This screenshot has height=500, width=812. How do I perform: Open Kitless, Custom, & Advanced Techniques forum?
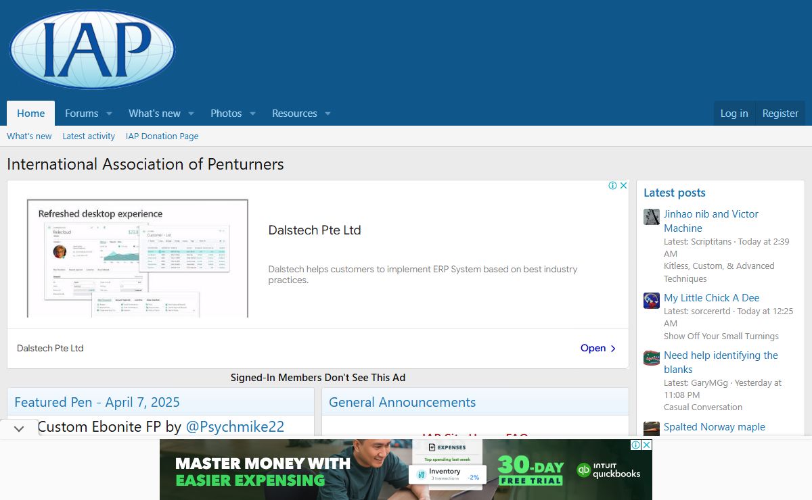coord(719,272)
